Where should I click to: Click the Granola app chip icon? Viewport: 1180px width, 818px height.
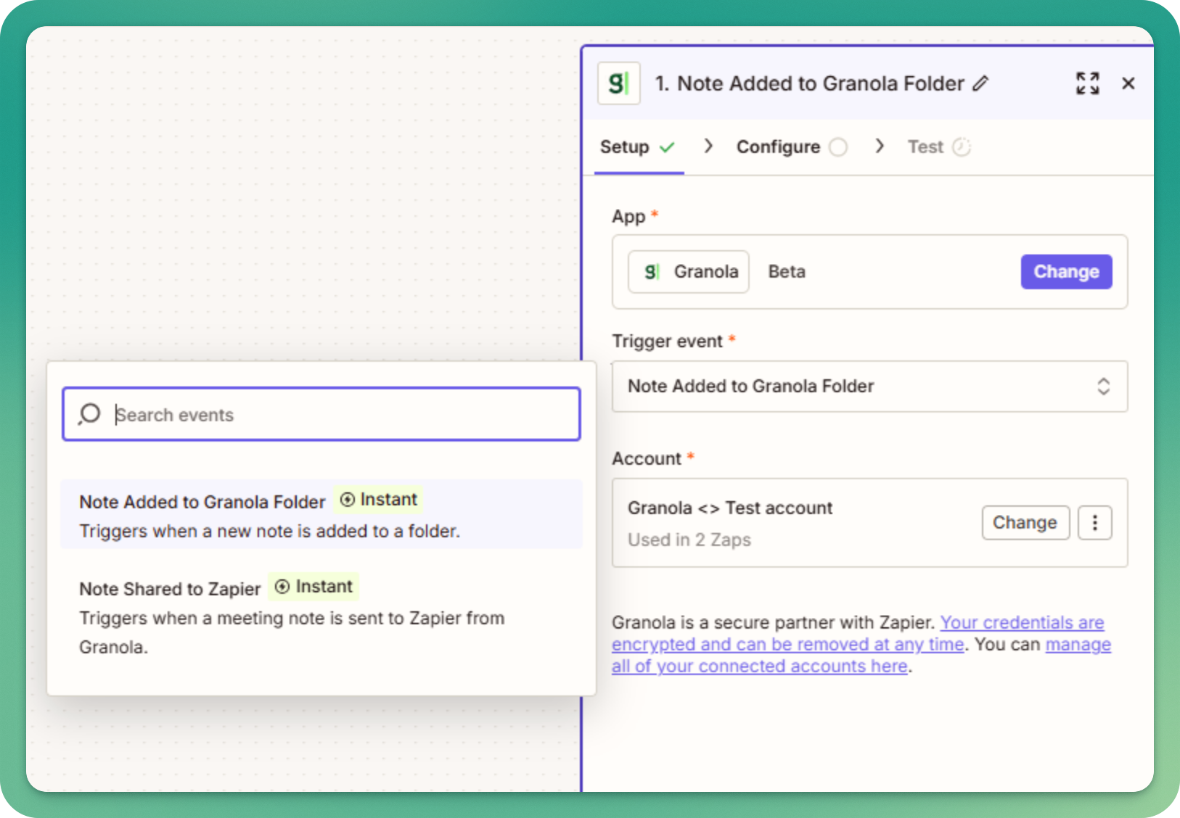coord(652,272)
